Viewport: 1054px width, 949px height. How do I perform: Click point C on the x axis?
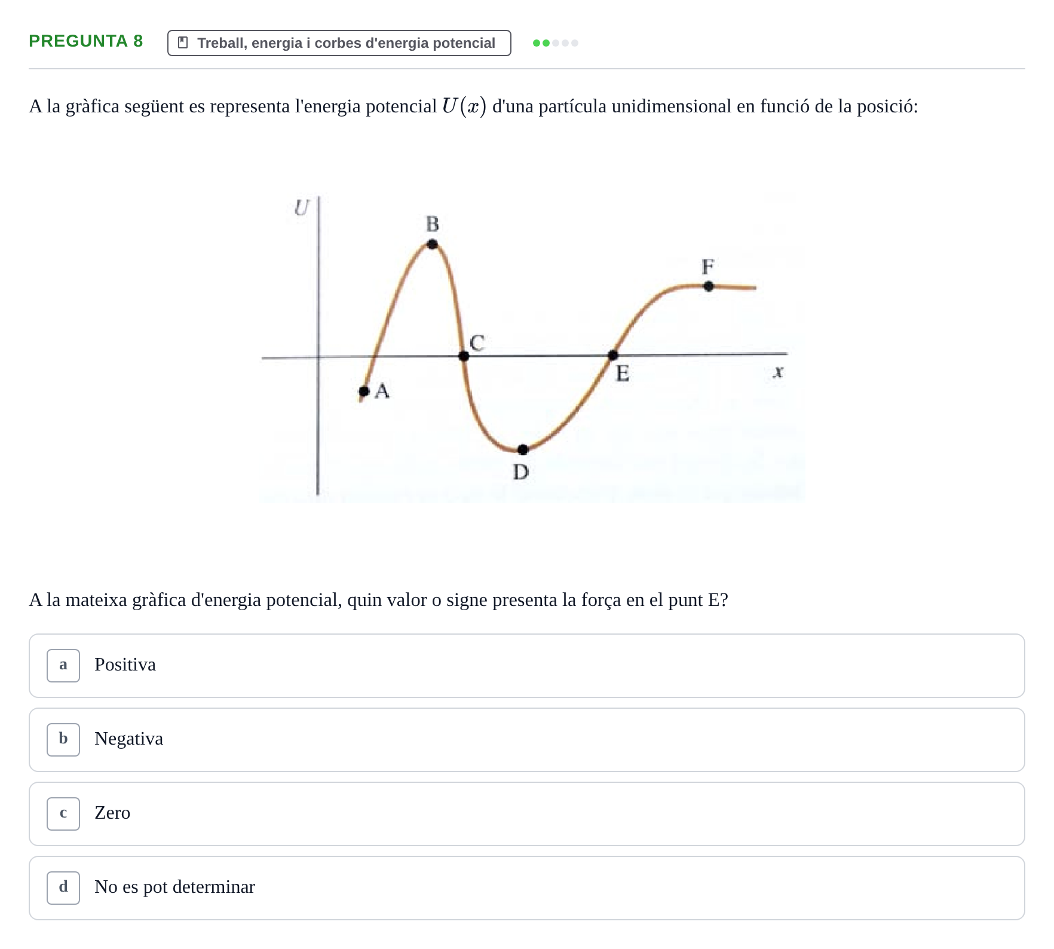(464, 356)
